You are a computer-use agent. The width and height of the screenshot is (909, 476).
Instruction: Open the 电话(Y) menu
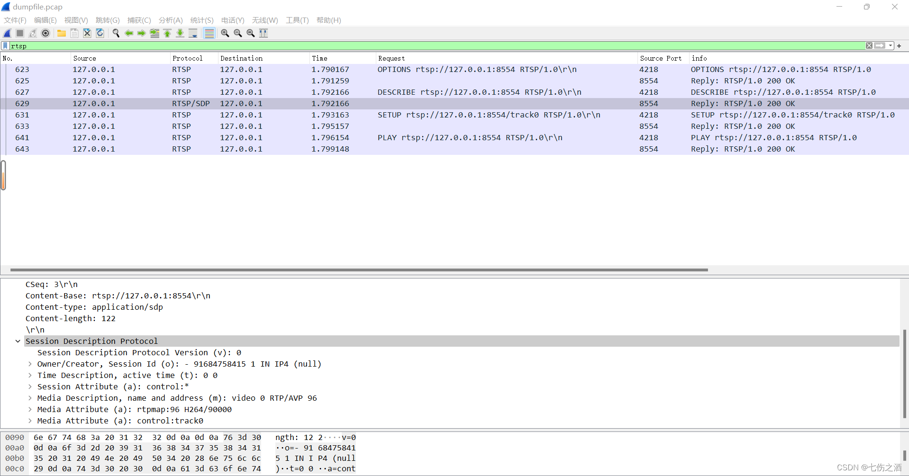click(x=233, y=20)
